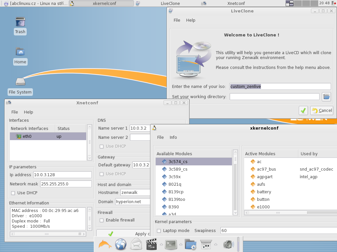Click the Hostname field showing zenwalk

tap(135, 192)
